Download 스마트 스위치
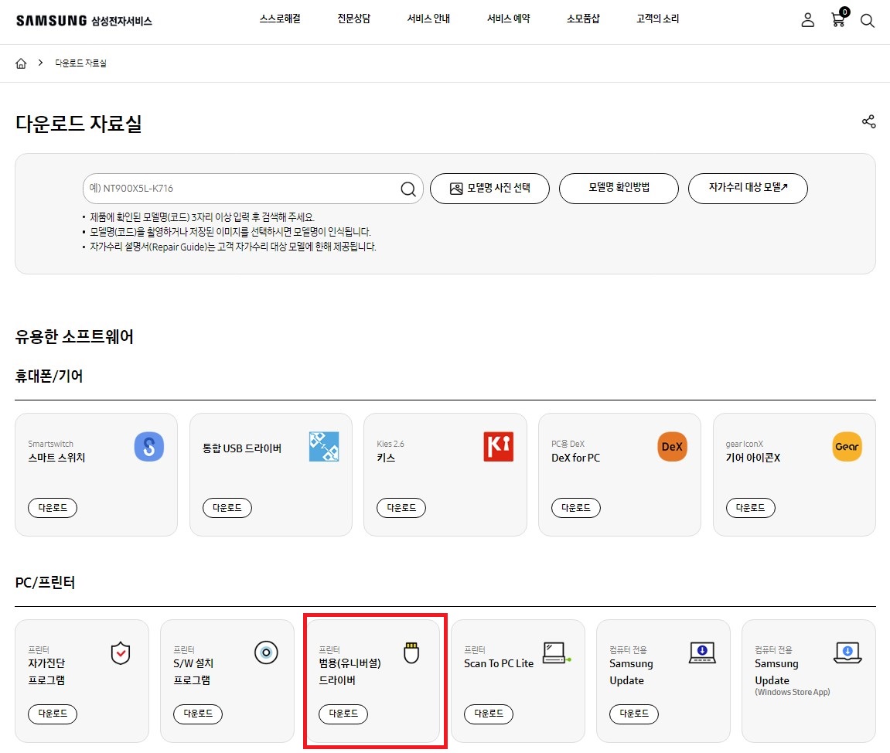Image resolution: width=890 pixels, height=753 pixels. (x=53, y=508)
